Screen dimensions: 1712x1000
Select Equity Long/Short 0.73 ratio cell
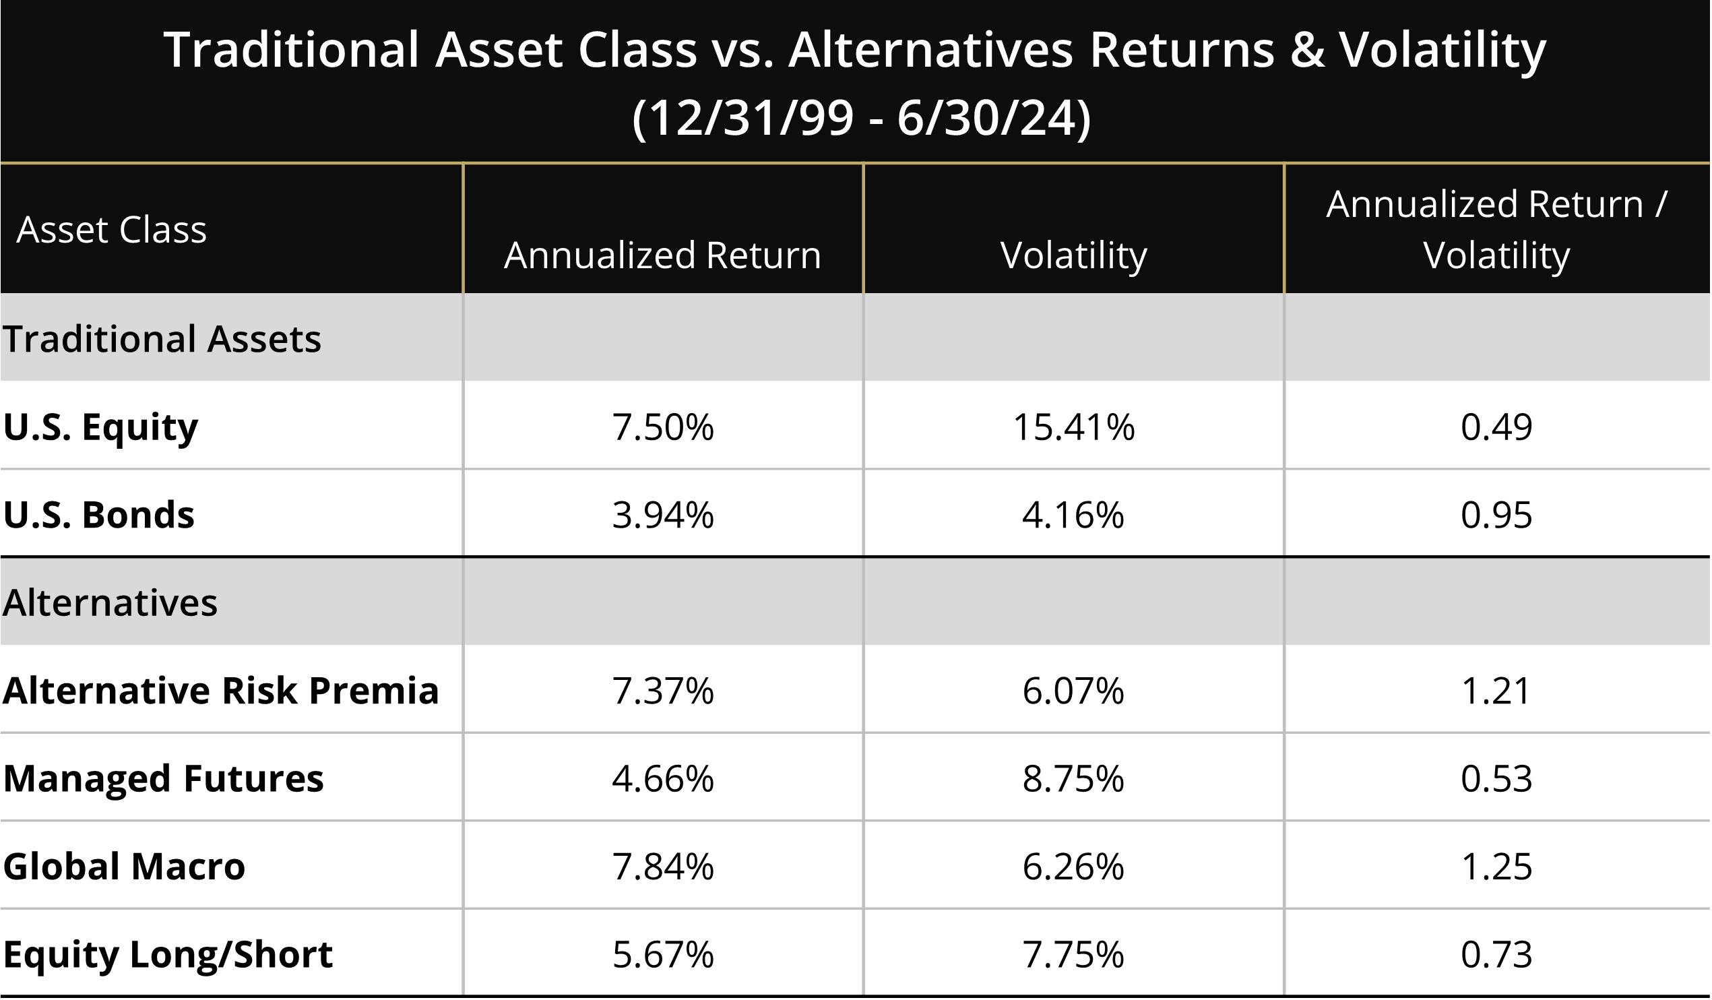(x=1496, y=954)
